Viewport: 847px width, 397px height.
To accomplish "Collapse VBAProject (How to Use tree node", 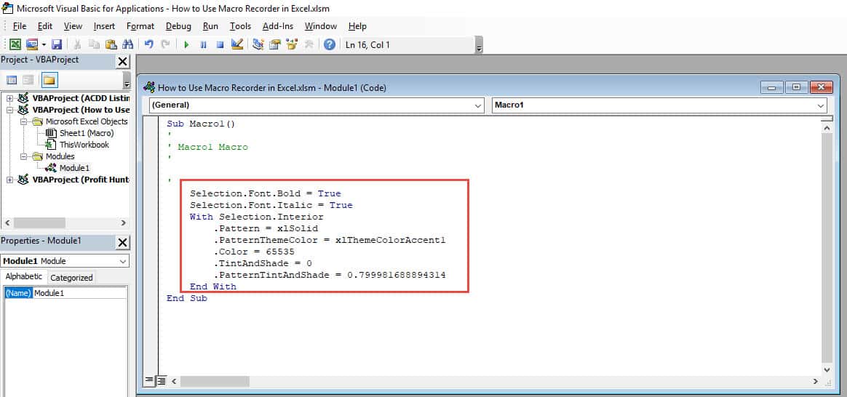I will (9, 110).
